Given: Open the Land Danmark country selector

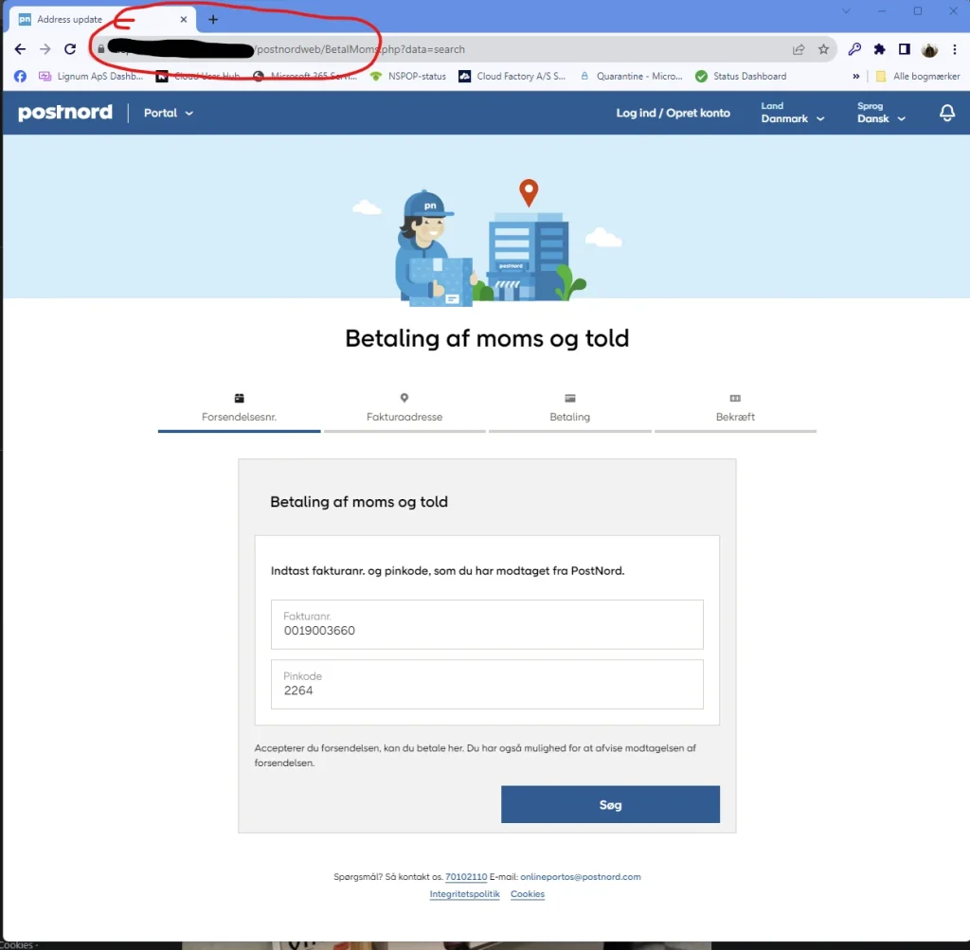Looking at the screenshot, I should [x=792, y=113].
